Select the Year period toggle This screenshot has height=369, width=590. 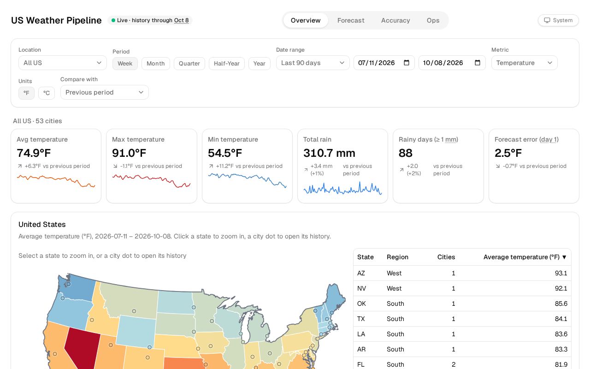pos(260,64)
